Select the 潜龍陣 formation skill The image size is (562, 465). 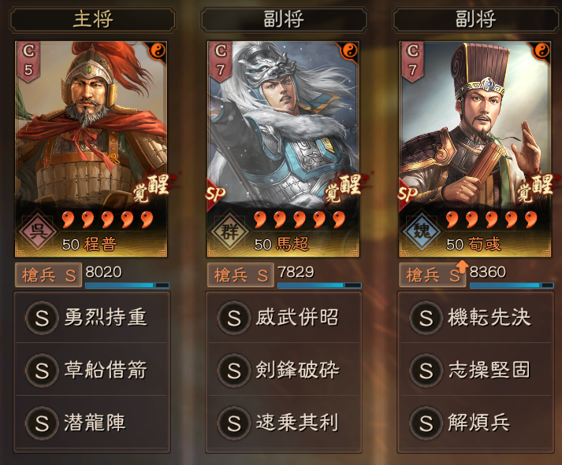(91, 423)
